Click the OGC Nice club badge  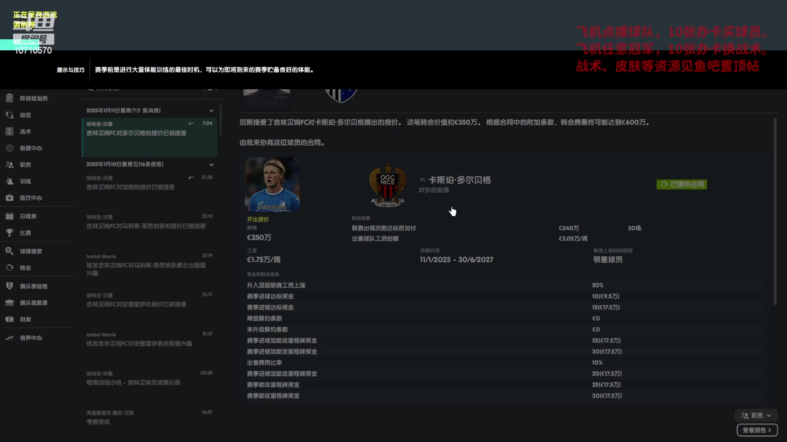click(387, 185)
